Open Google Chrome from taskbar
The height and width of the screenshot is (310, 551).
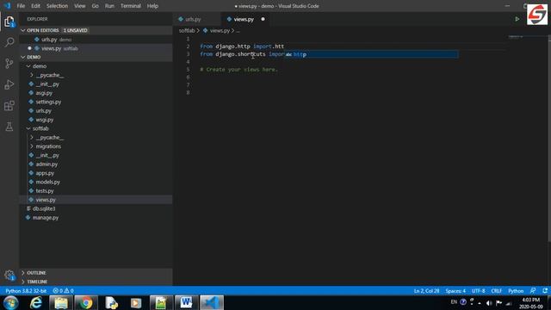[x=85, y=302]
